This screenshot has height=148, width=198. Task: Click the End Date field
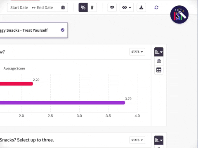pyautogui.click(x=45, y=7)
